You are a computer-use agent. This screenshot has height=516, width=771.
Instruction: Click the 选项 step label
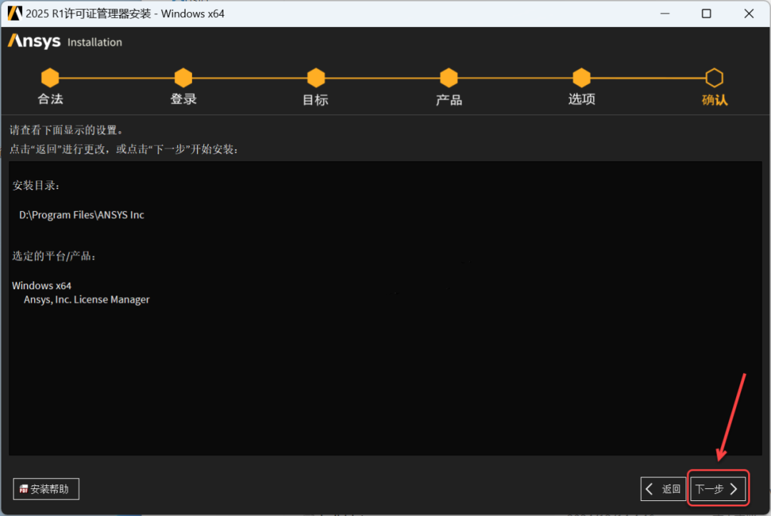(x=582, y=99)
